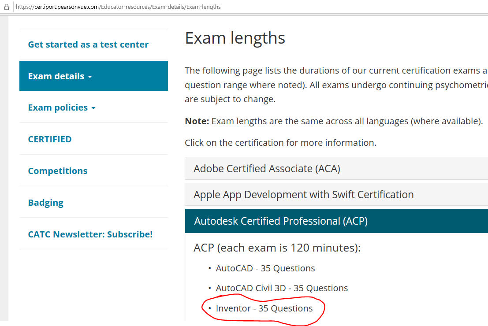Click the ACP 120 minutes subheading
488x326 pixels.
pos(277,248)
